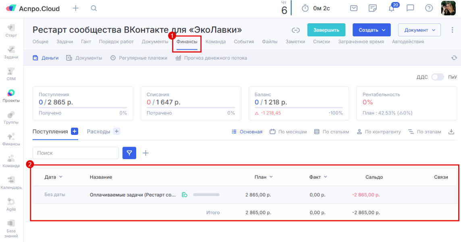Select the По месяцам view
Viewport: 461px width, 242px height.
point(288,132)
